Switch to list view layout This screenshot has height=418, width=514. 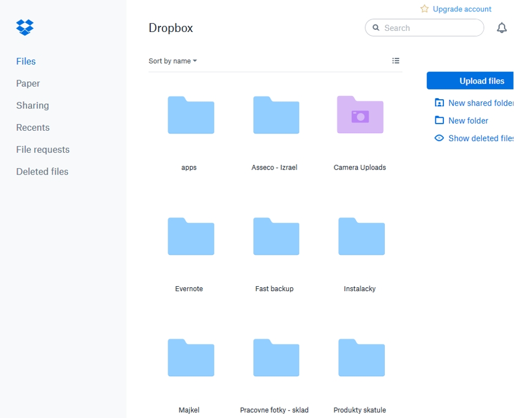[396, 61]
